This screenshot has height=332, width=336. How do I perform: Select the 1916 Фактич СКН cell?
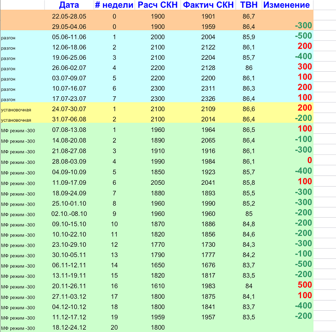(x=208, y=151)
